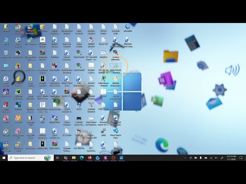Image resolution: width=246 pixels, height=184 pixels.
Task: Open the OpenVPN GUI desktop shortcut
Action: coord(18,68)
